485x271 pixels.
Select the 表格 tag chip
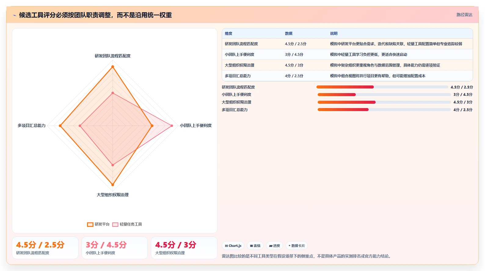coord(255,246)
